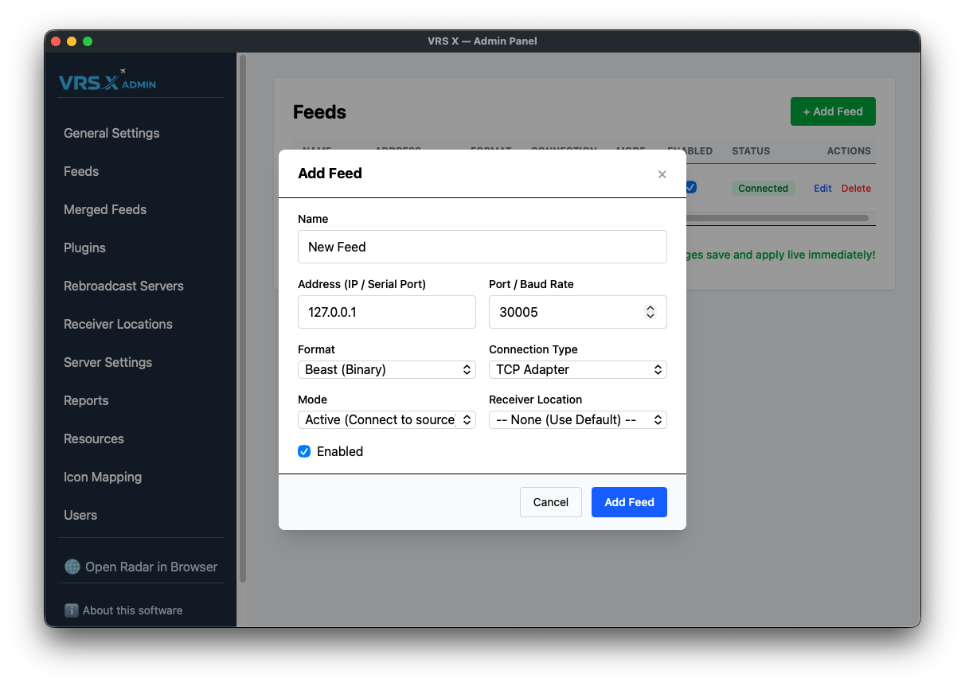Click the Port / Baud Rate stepper arrows
Image resolution: width=965 pixels, height=686 pixels.
click(650, 312)
